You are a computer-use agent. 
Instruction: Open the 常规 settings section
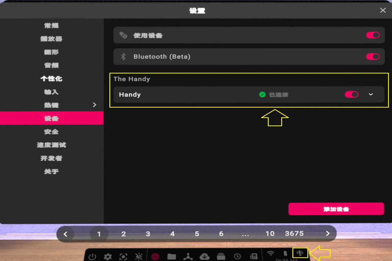point(51,25)
